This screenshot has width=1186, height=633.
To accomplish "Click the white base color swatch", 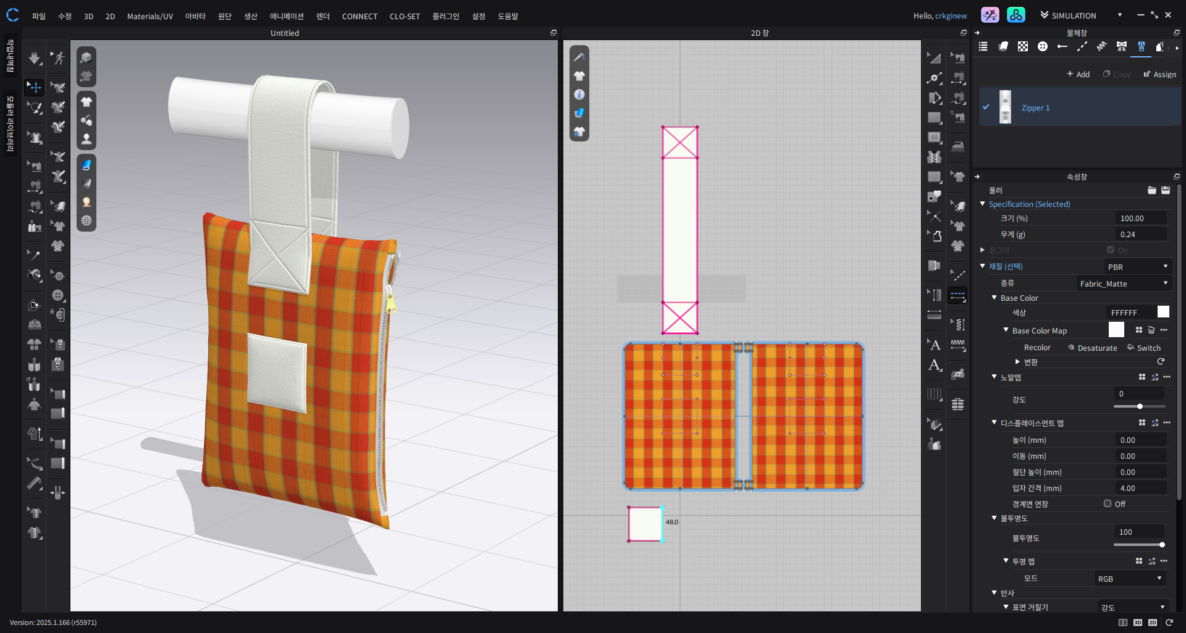I will 1163,312.
